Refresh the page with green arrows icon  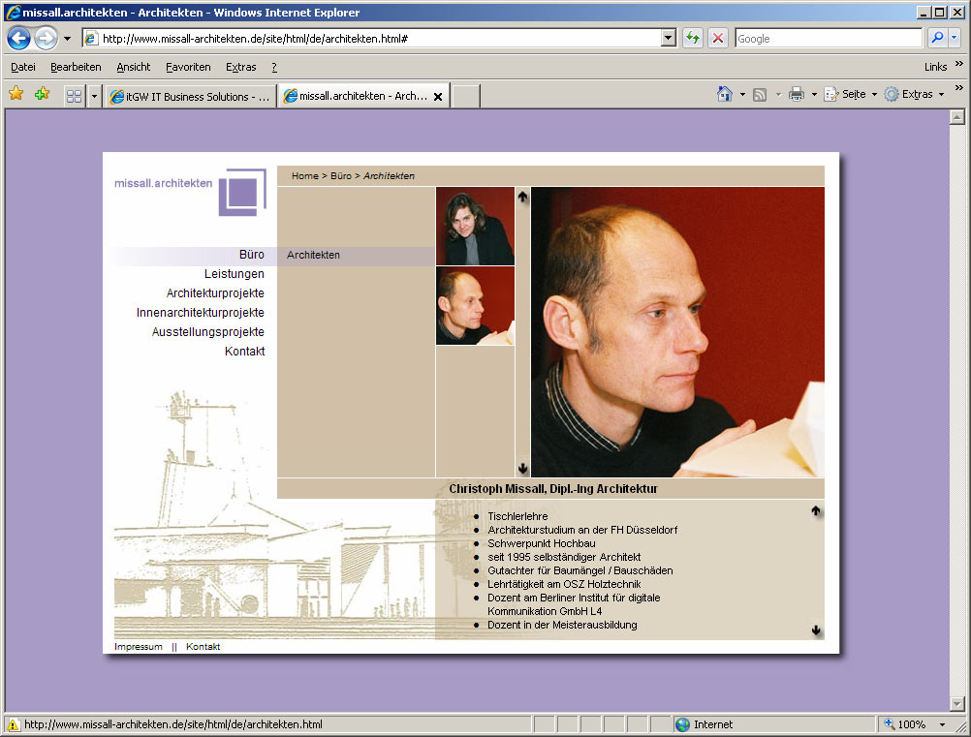(x=692, y=39)
